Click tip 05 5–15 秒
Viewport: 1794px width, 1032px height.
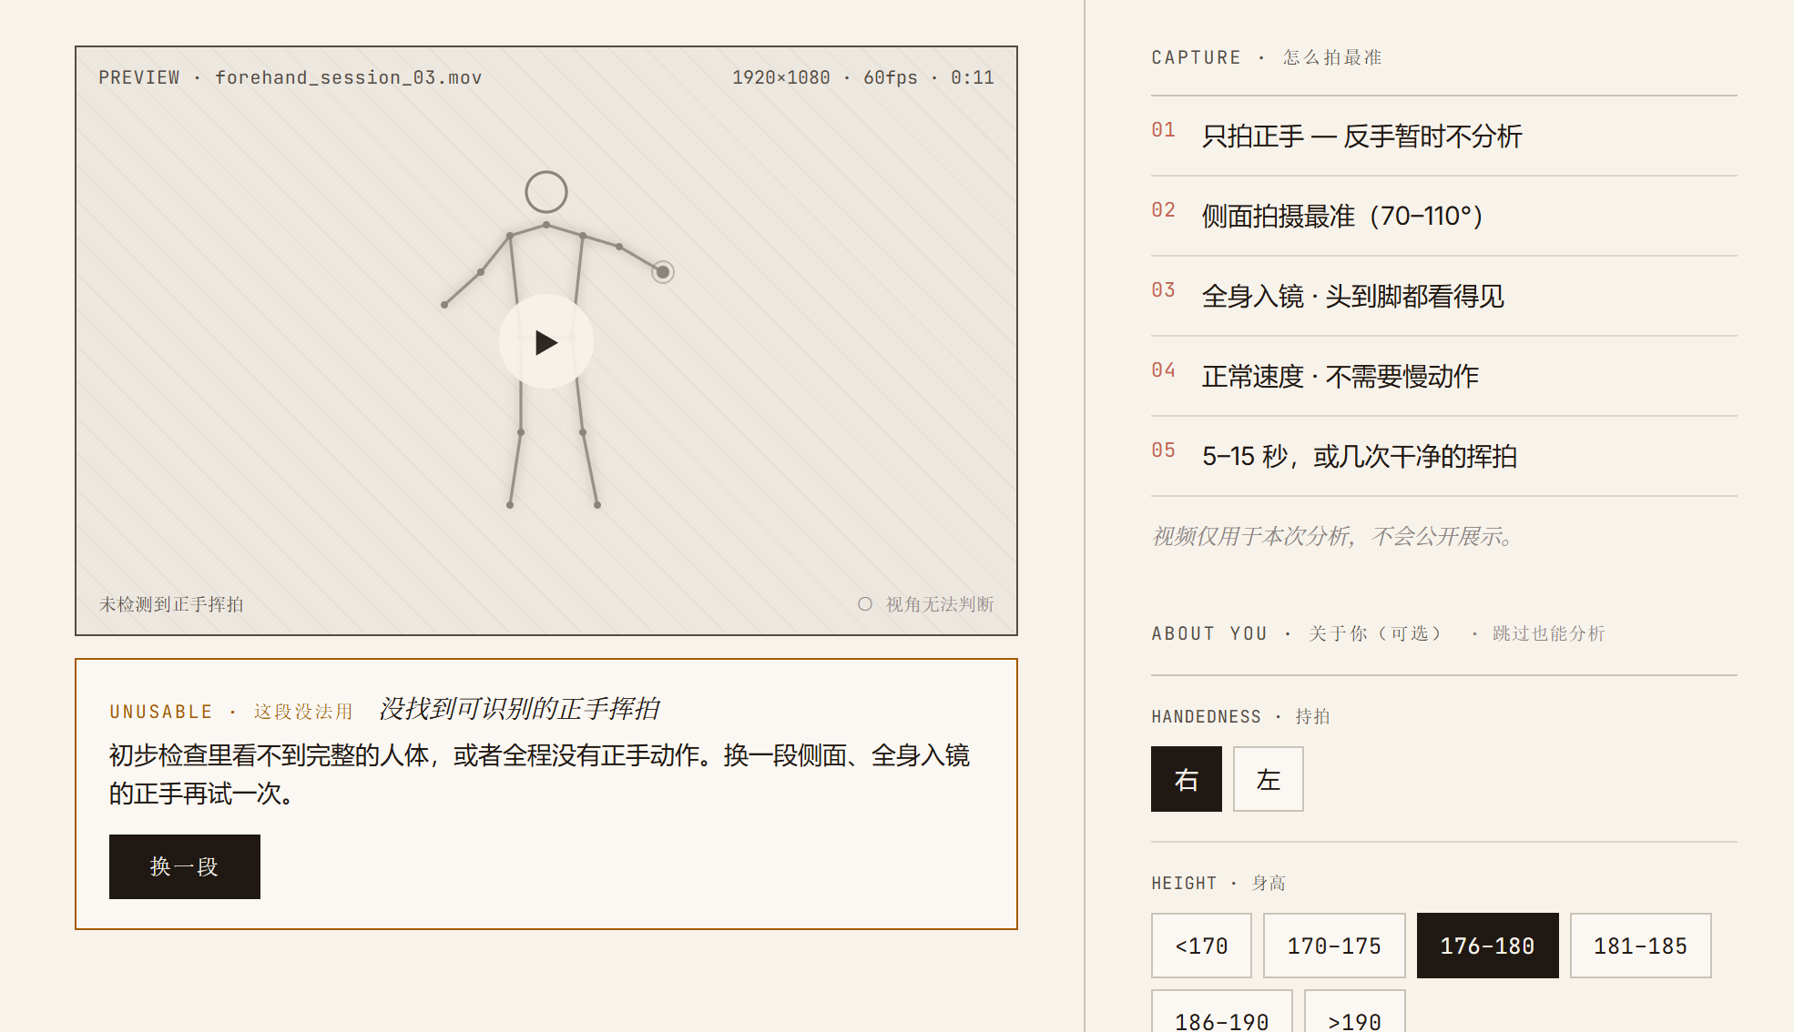coord(1444,456)
